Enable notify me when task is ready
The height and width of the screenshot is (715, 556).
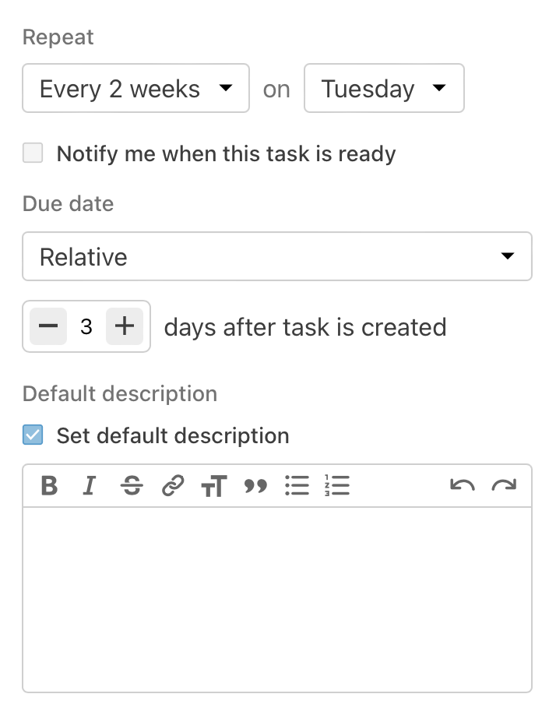(x=33, y=153)
